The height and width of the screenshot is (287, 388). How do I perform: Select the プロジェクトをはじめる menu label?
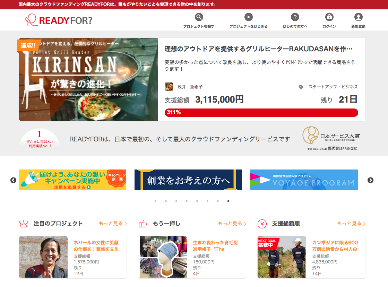249,26
